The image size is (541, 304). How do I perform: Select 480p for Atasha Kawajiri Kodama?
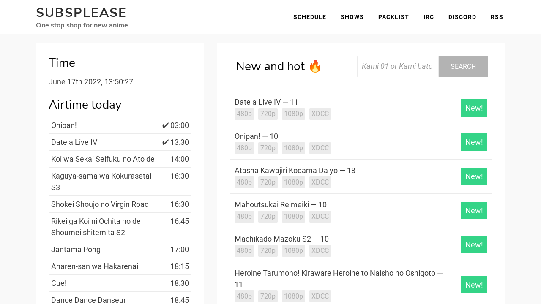pyautogui.click(x=244, y=182)
